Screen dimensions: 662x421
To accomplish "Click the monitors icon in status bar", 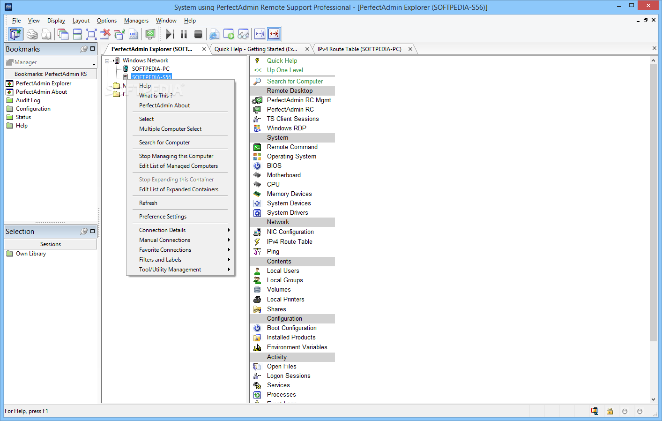I will [595, 411].
